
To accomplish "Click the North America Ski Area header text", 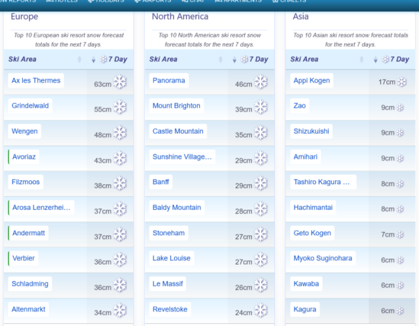I will click(x=163, y=59).
